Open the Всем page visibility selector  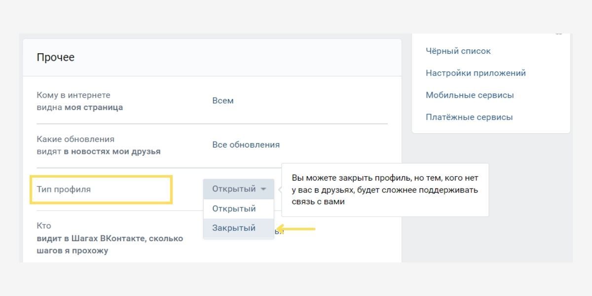(x=223, y=101)
